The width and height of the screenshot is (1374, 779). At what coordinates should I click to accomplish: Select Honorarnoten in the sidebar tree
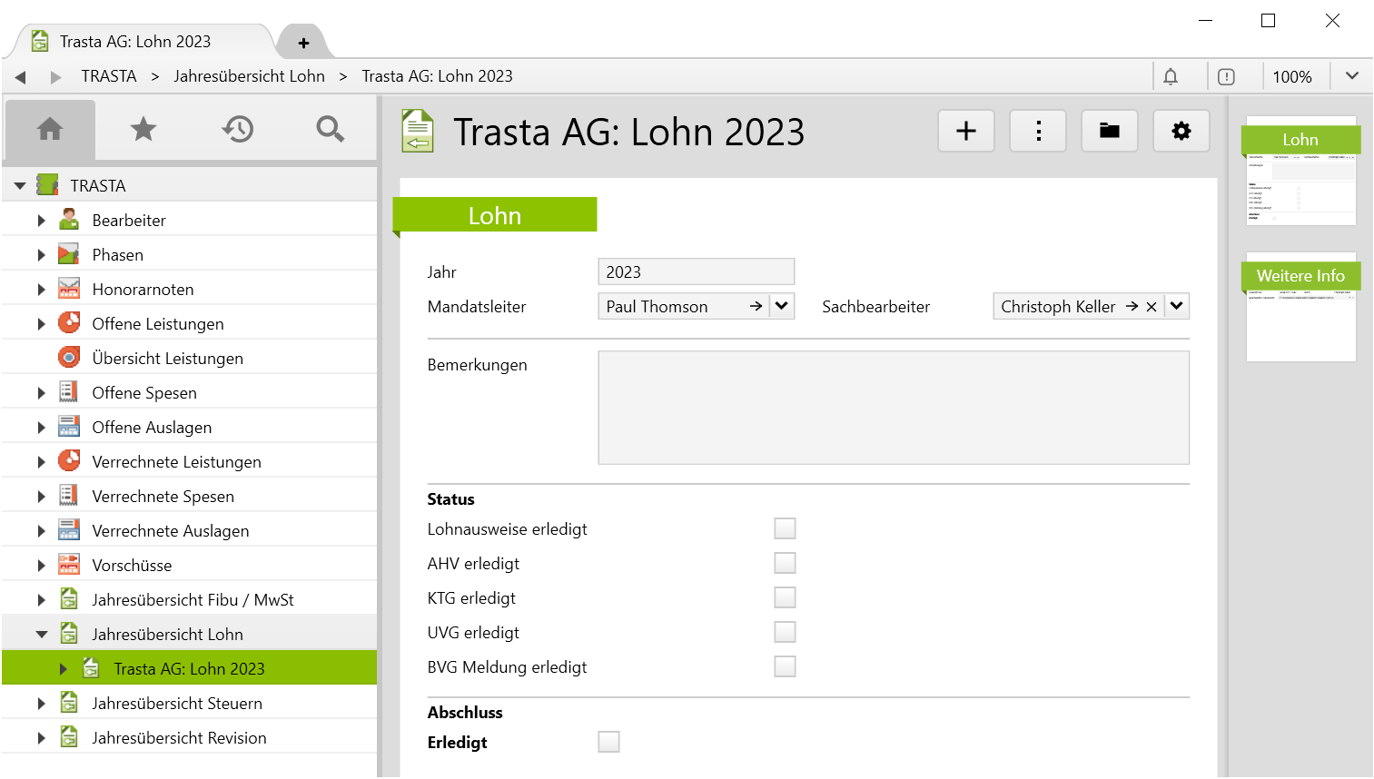[x=143, y=290]
